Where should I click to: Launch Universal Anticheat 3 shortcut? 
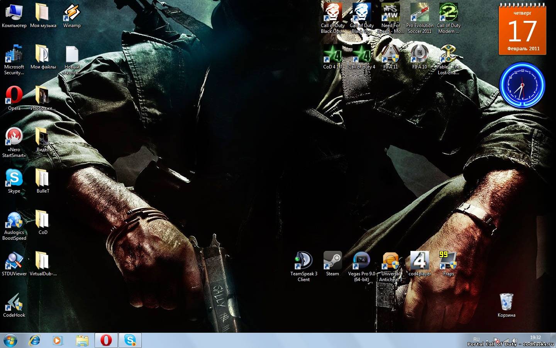[390, 267]
